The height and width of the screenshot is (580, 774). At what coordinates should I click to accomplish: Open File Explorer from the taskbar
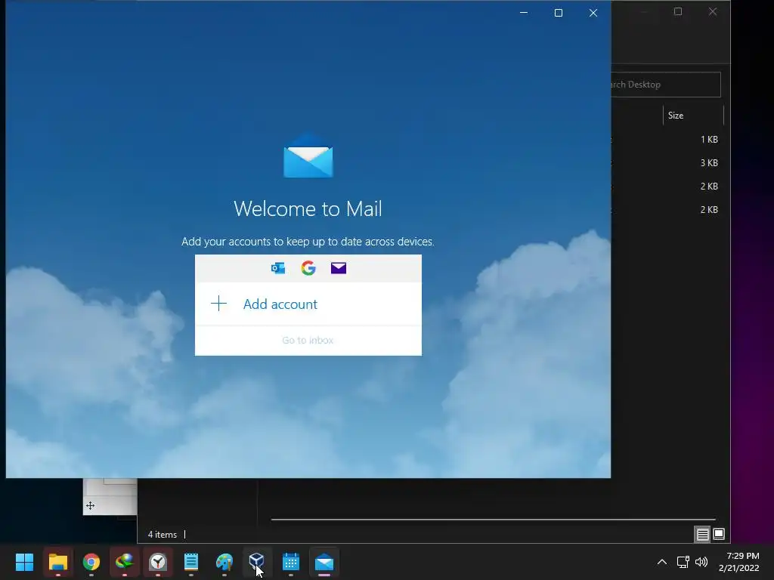pos(57,562)
